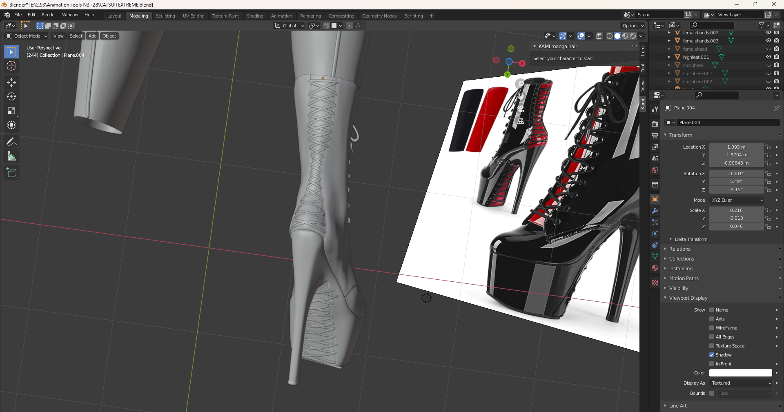Screen dimensions: 784x412
Task: Open the Material properties tab
Action: click(x=655, y=268)
